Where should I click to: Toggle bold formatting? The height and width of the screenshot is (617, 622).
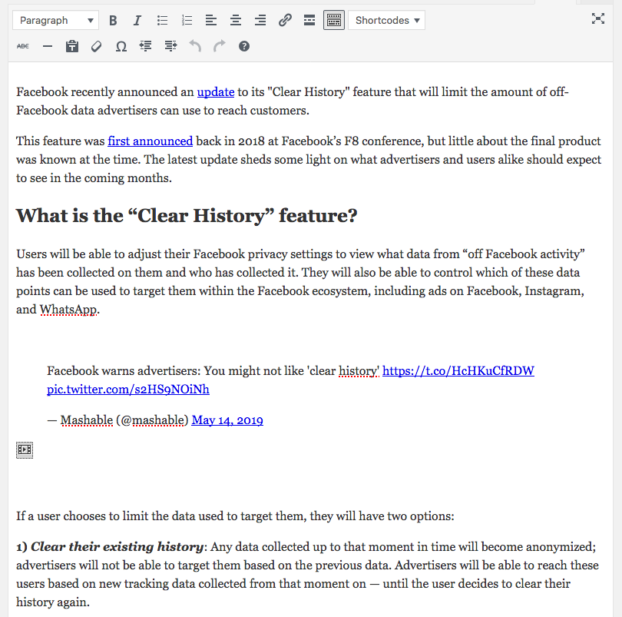pyautogui.click(x=113, y=20)
